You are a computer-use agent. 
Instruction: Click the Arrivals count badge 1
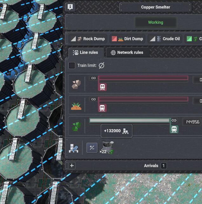pos(164,166)
